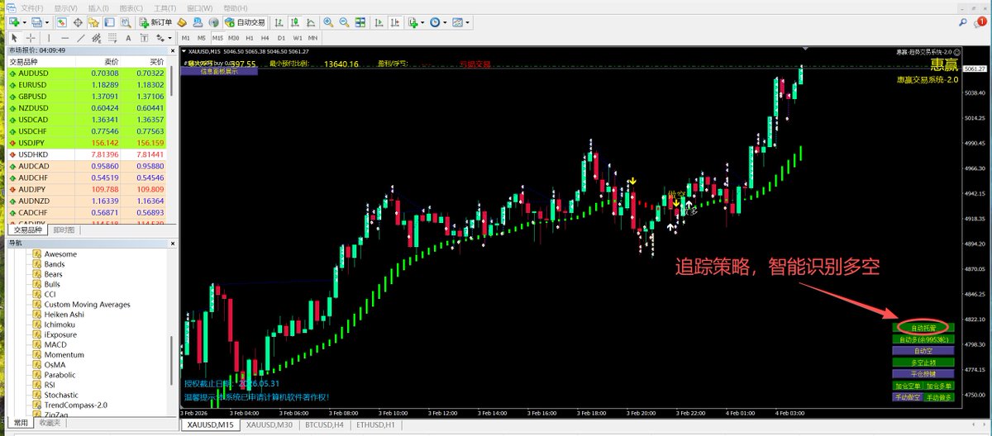Open the 工具(T) menu
992x436 pixels.
pyautogui.click(x=165, y=8)
